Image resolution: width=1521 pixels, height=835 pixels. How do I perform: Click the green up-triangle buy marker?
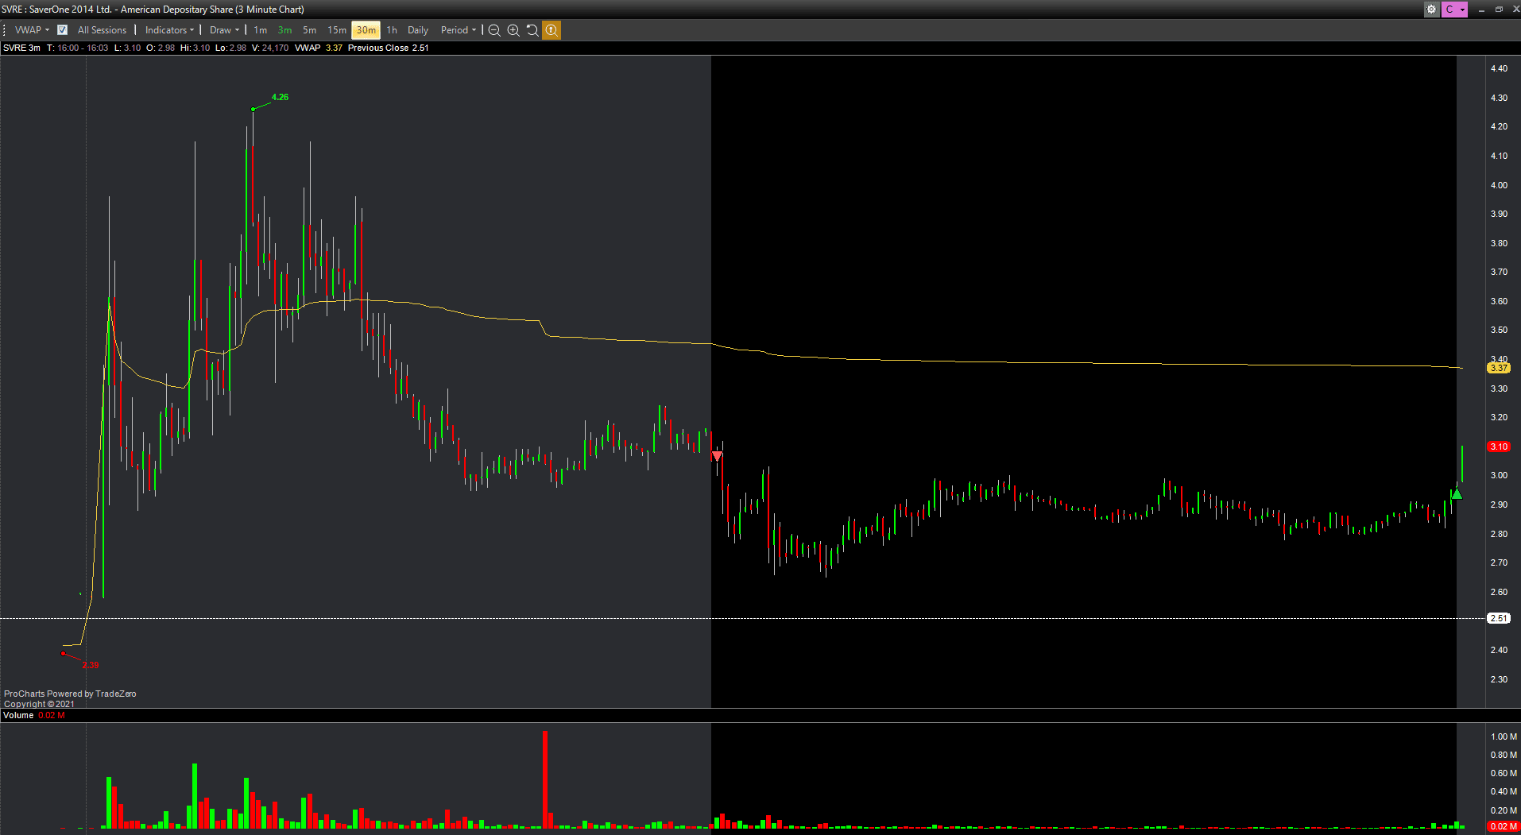pyautogui.click(x=1457, y=494)
